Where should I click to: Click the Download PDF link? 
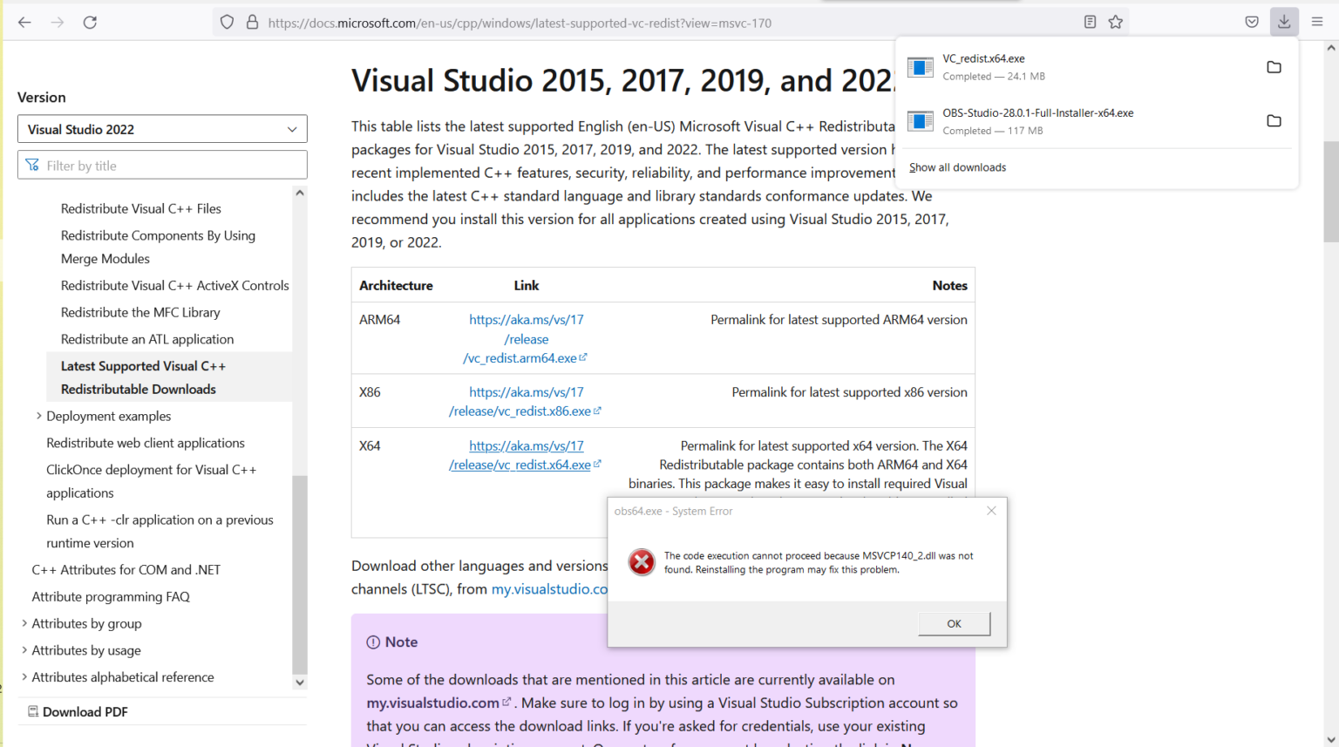pos(85,711)
